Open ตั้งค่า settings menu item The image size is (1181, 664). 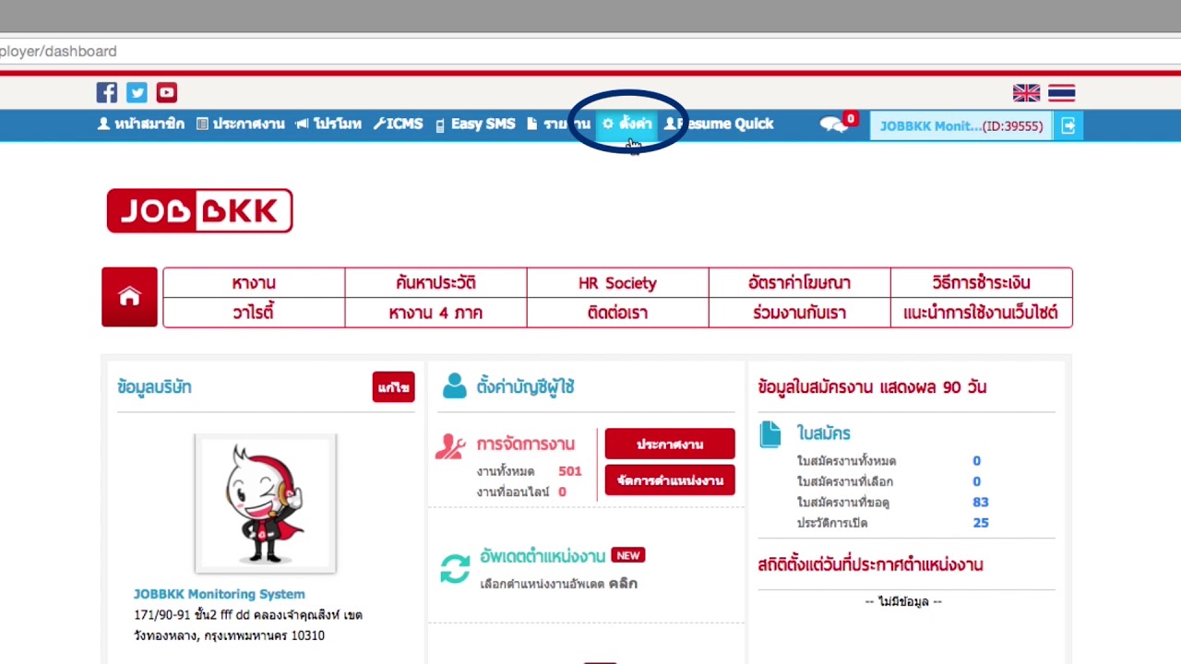click(x=627, y=124)
